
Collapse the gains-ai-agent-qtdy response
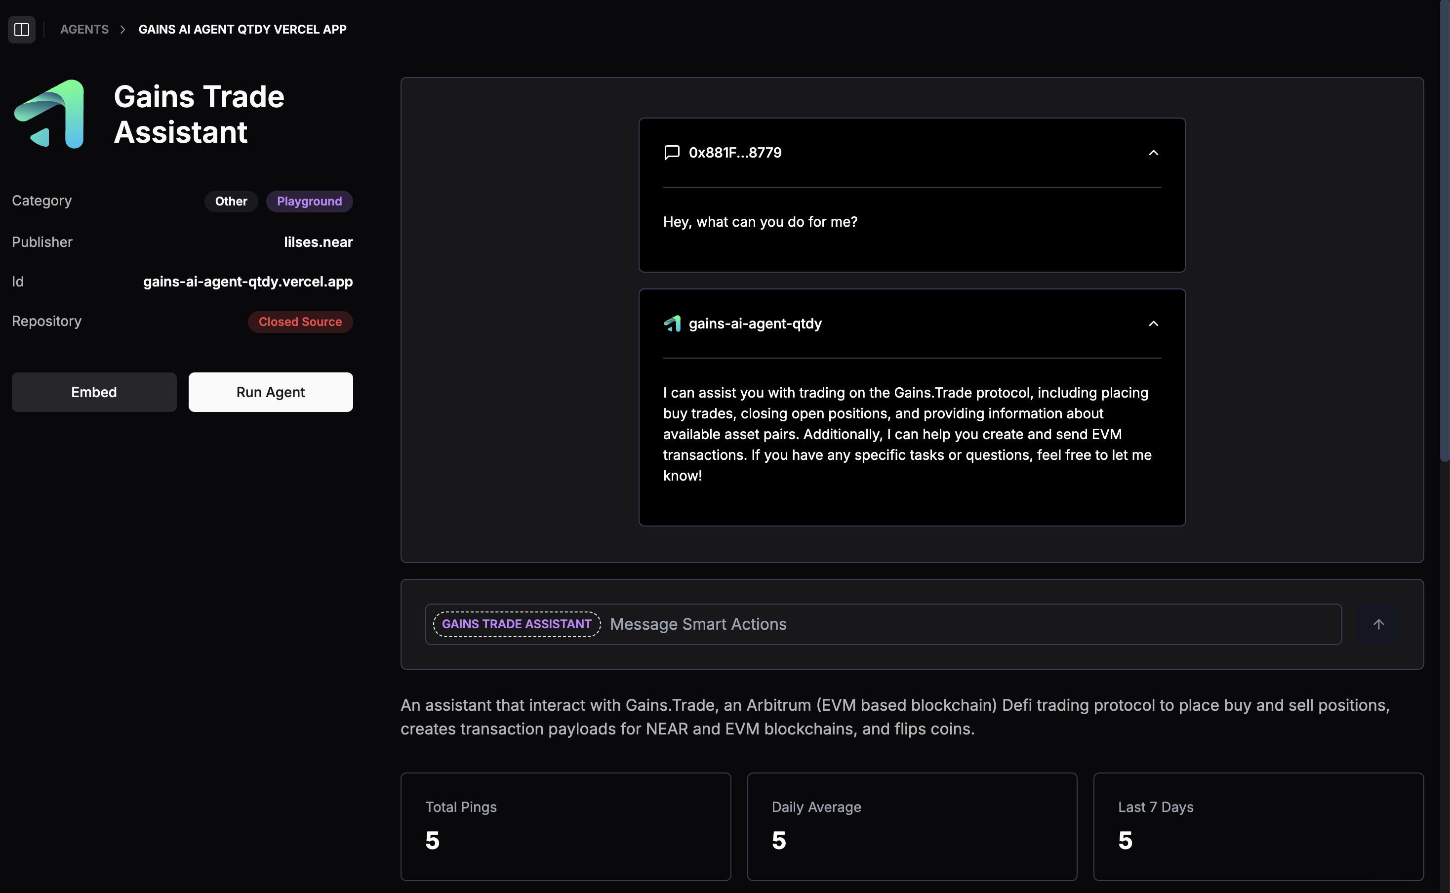point(1153,324)
